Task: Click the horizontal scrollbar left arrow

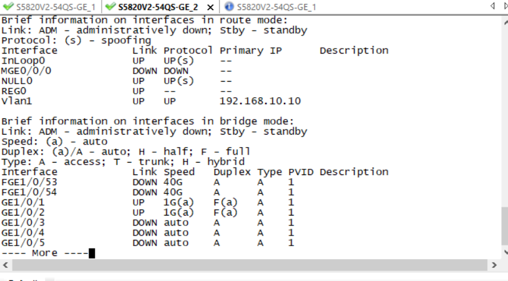Action: pos(5,265)
